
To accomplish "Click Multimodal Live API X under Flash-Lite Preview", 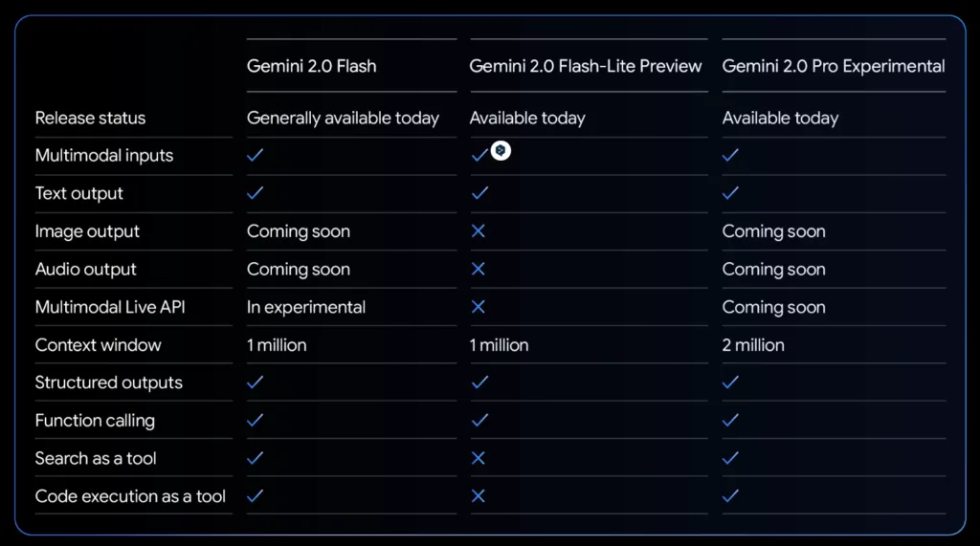I will pyautogui.click(x=479, y=307).
